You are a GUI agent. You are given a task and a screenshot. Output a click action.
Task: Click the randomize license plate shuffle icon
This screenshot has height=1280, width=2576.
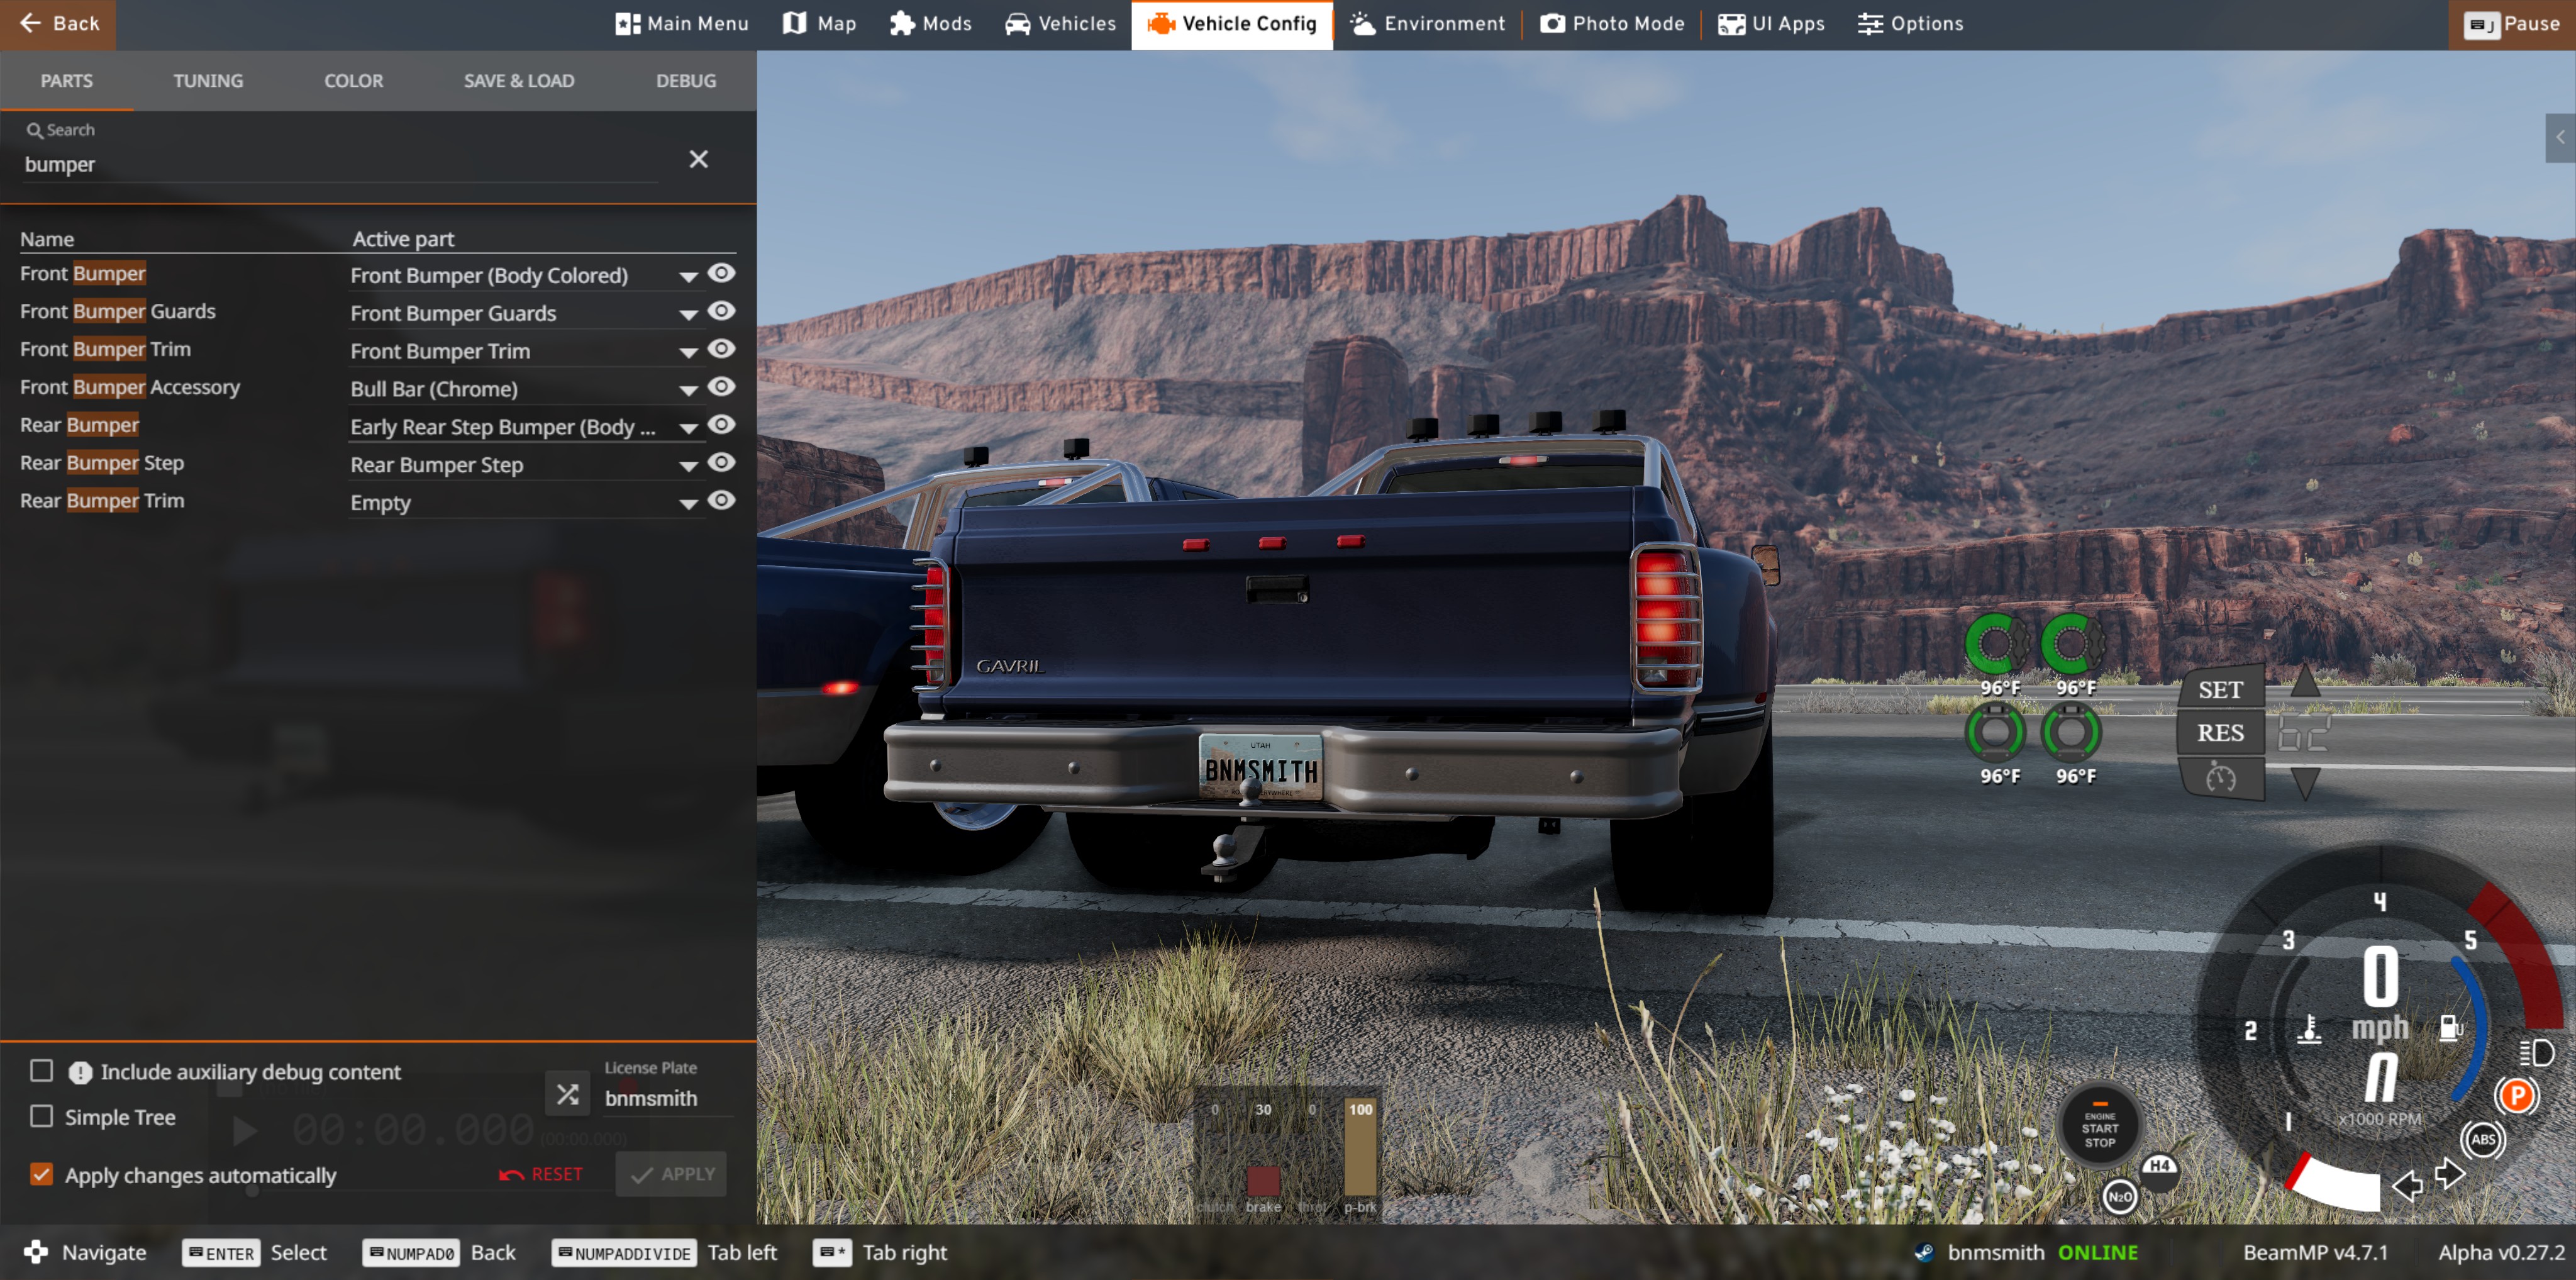pos(567,1094)
